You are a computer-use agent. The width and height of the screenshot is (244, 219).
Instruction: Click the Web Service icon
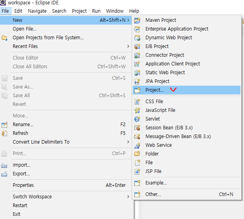coord(137,145)
